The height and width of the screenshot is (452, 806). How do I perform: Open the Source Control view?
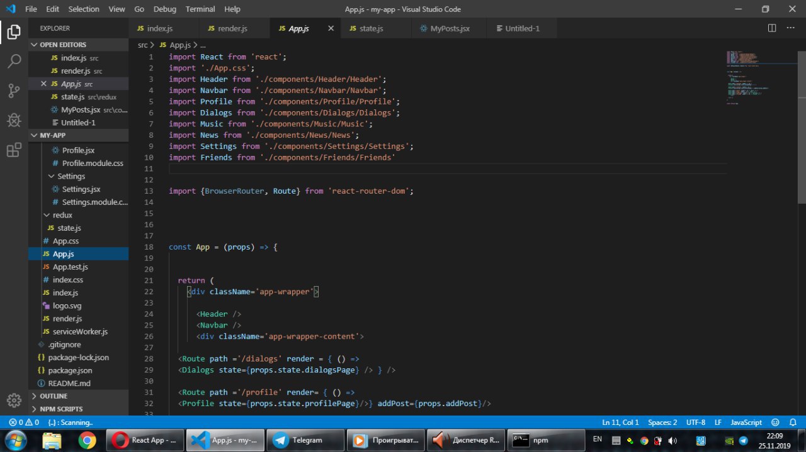(14, 91)
